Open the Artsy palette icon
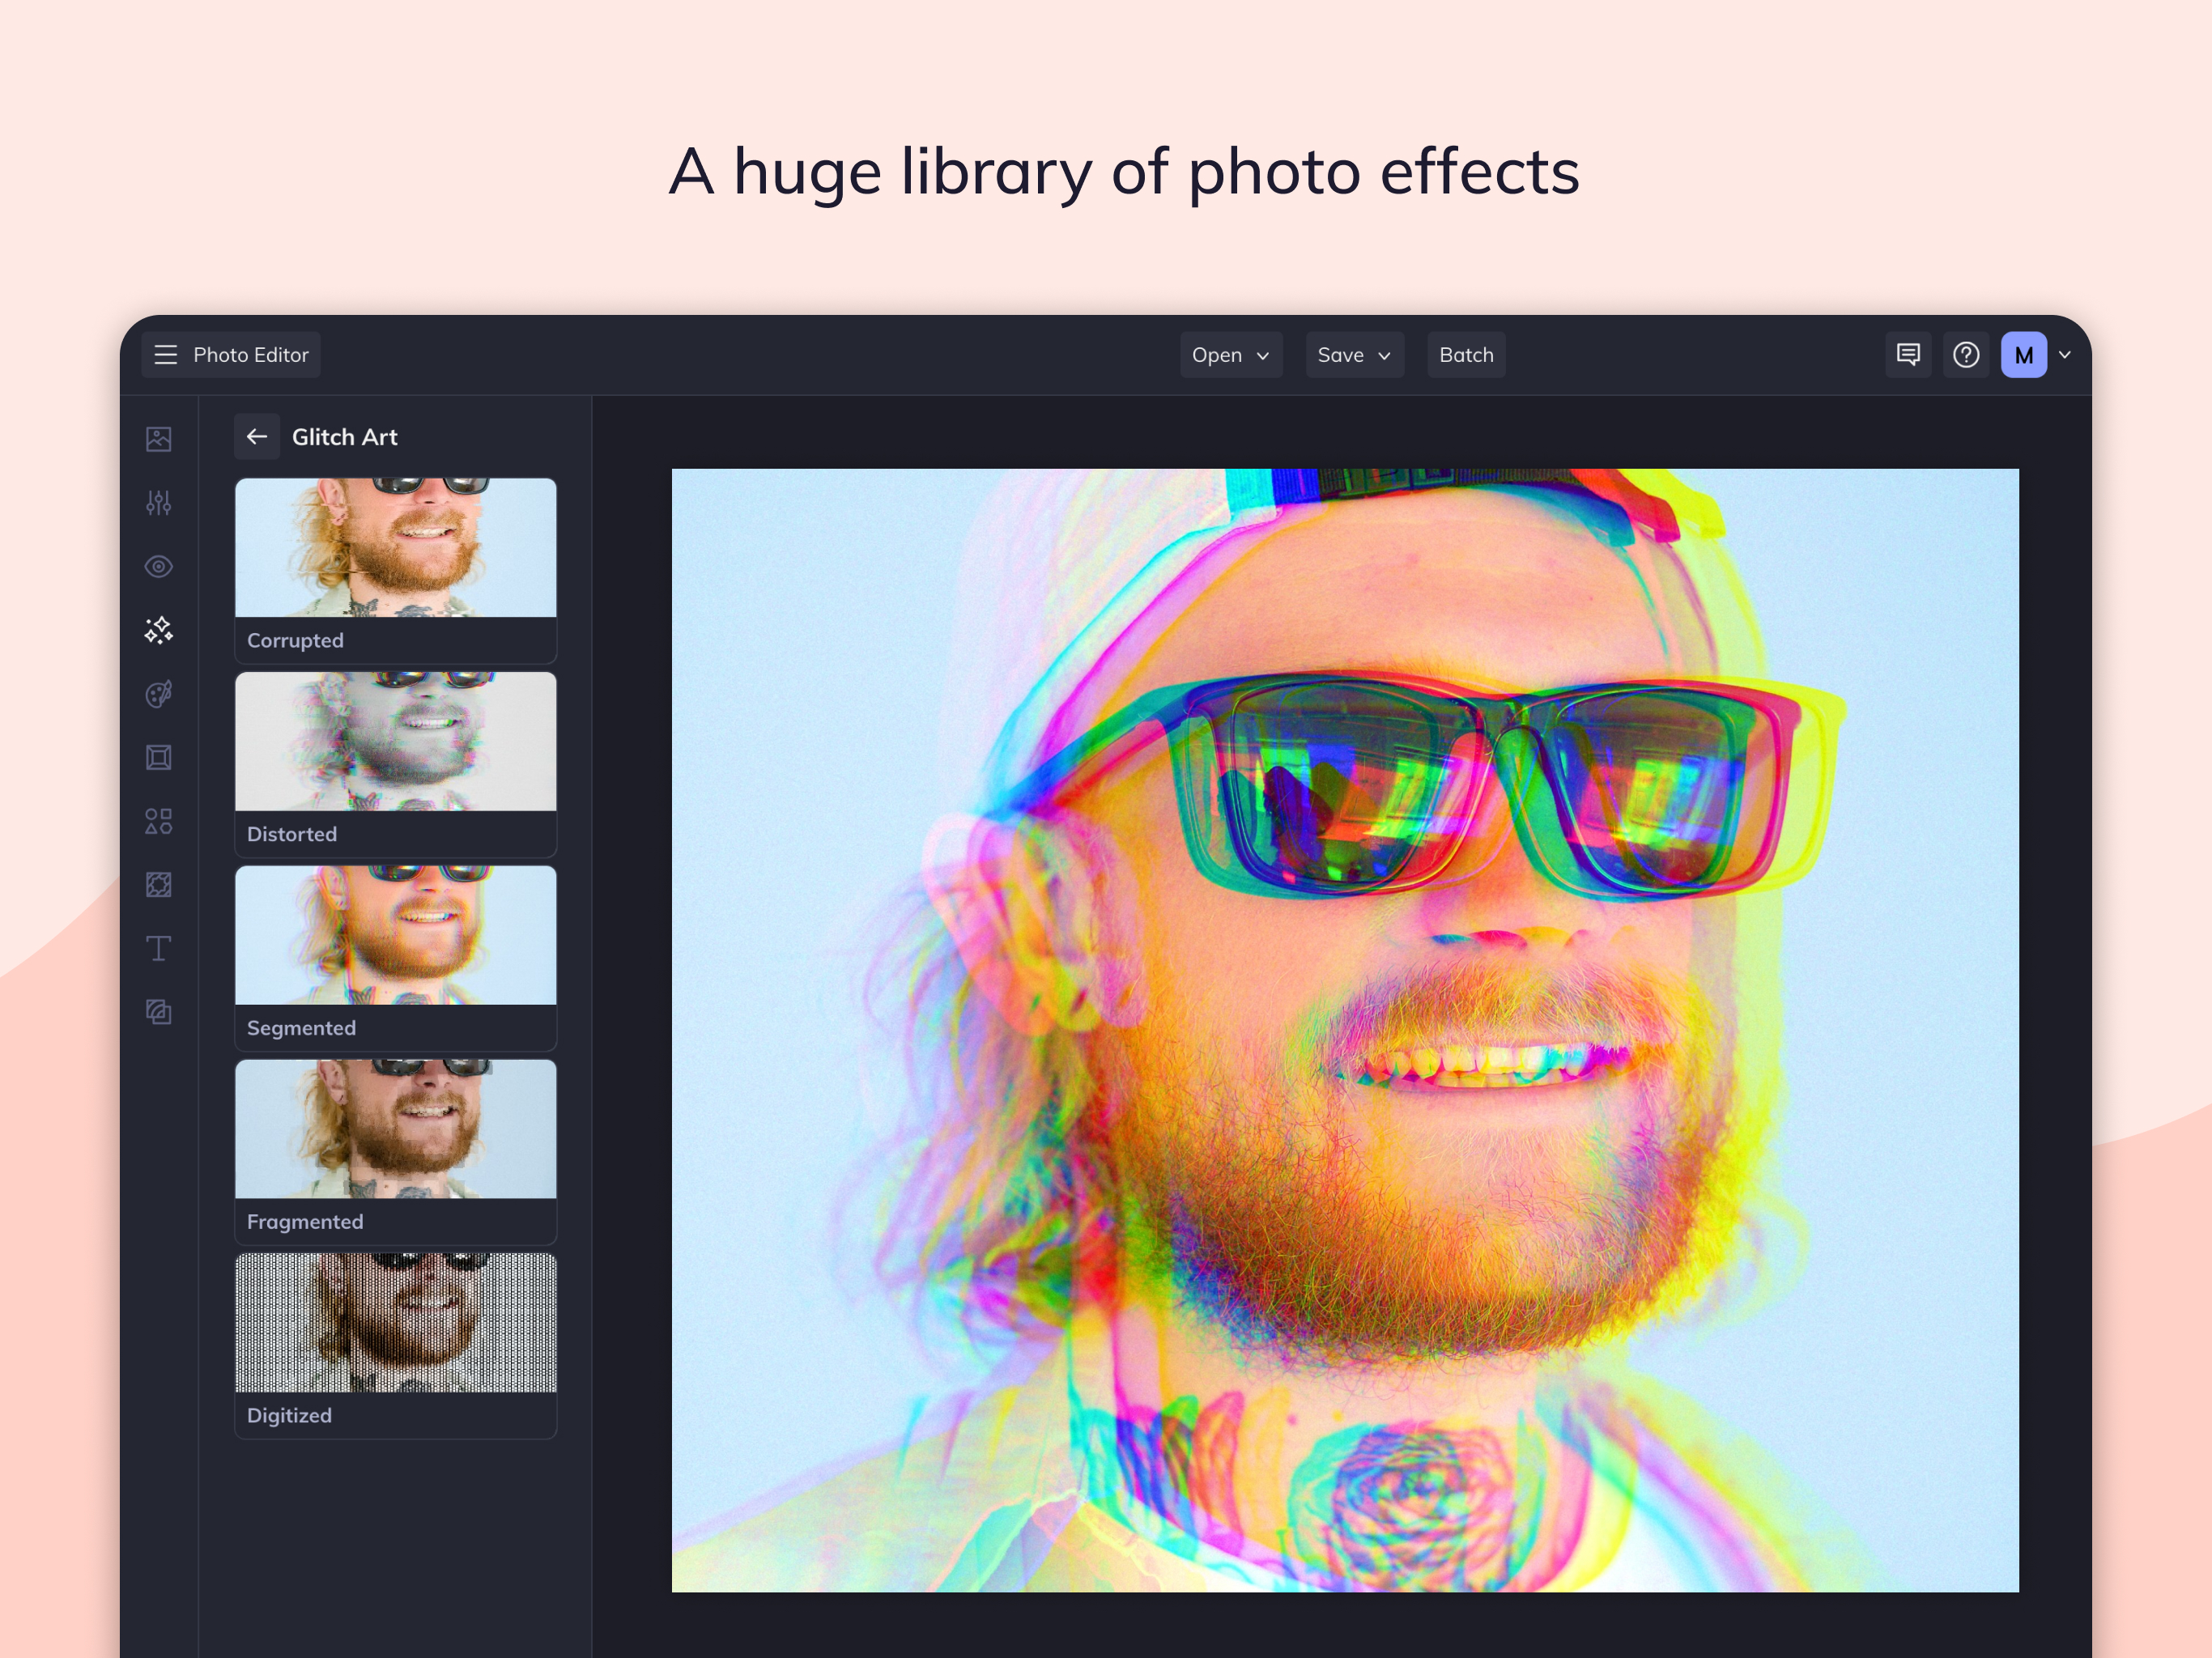Screen dimensions: 2212x1658 pos(159,694)
